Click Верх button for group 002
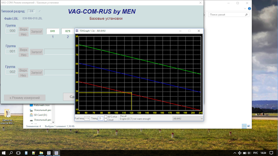278x156 pixels. [23, 70]
